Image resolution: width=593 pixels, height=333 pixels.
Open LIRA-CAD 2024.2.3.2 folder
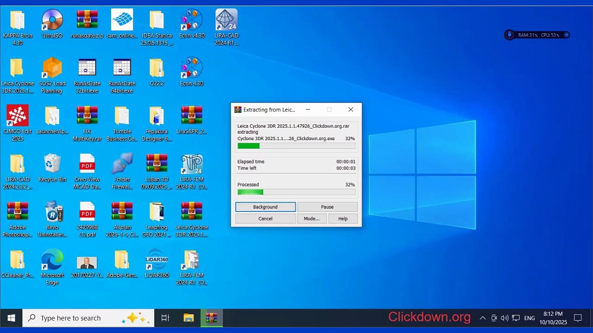(x=17, y=172)
